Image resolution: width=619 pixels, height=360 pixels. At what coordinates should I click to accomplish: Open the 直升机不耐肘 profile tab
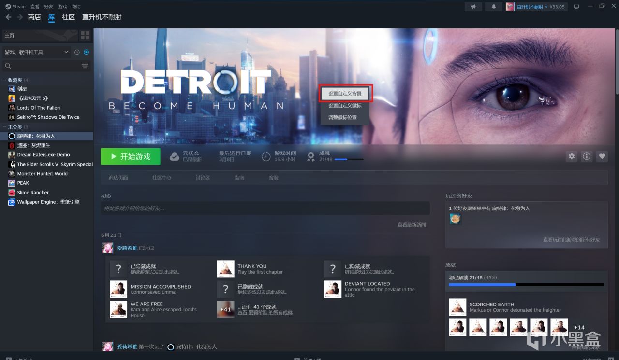102,17
